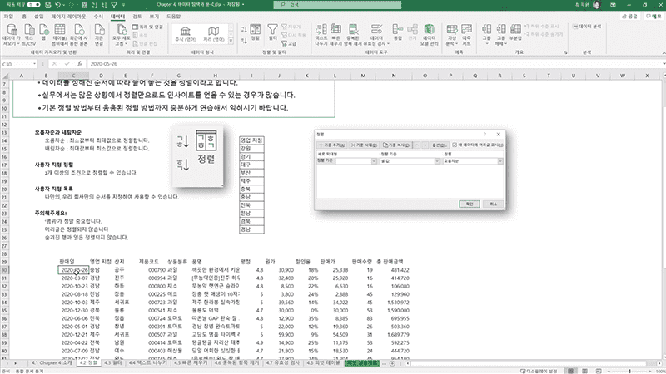Open the '4.5 빠른 채우기' sheet tab

[x=191, y=363]
